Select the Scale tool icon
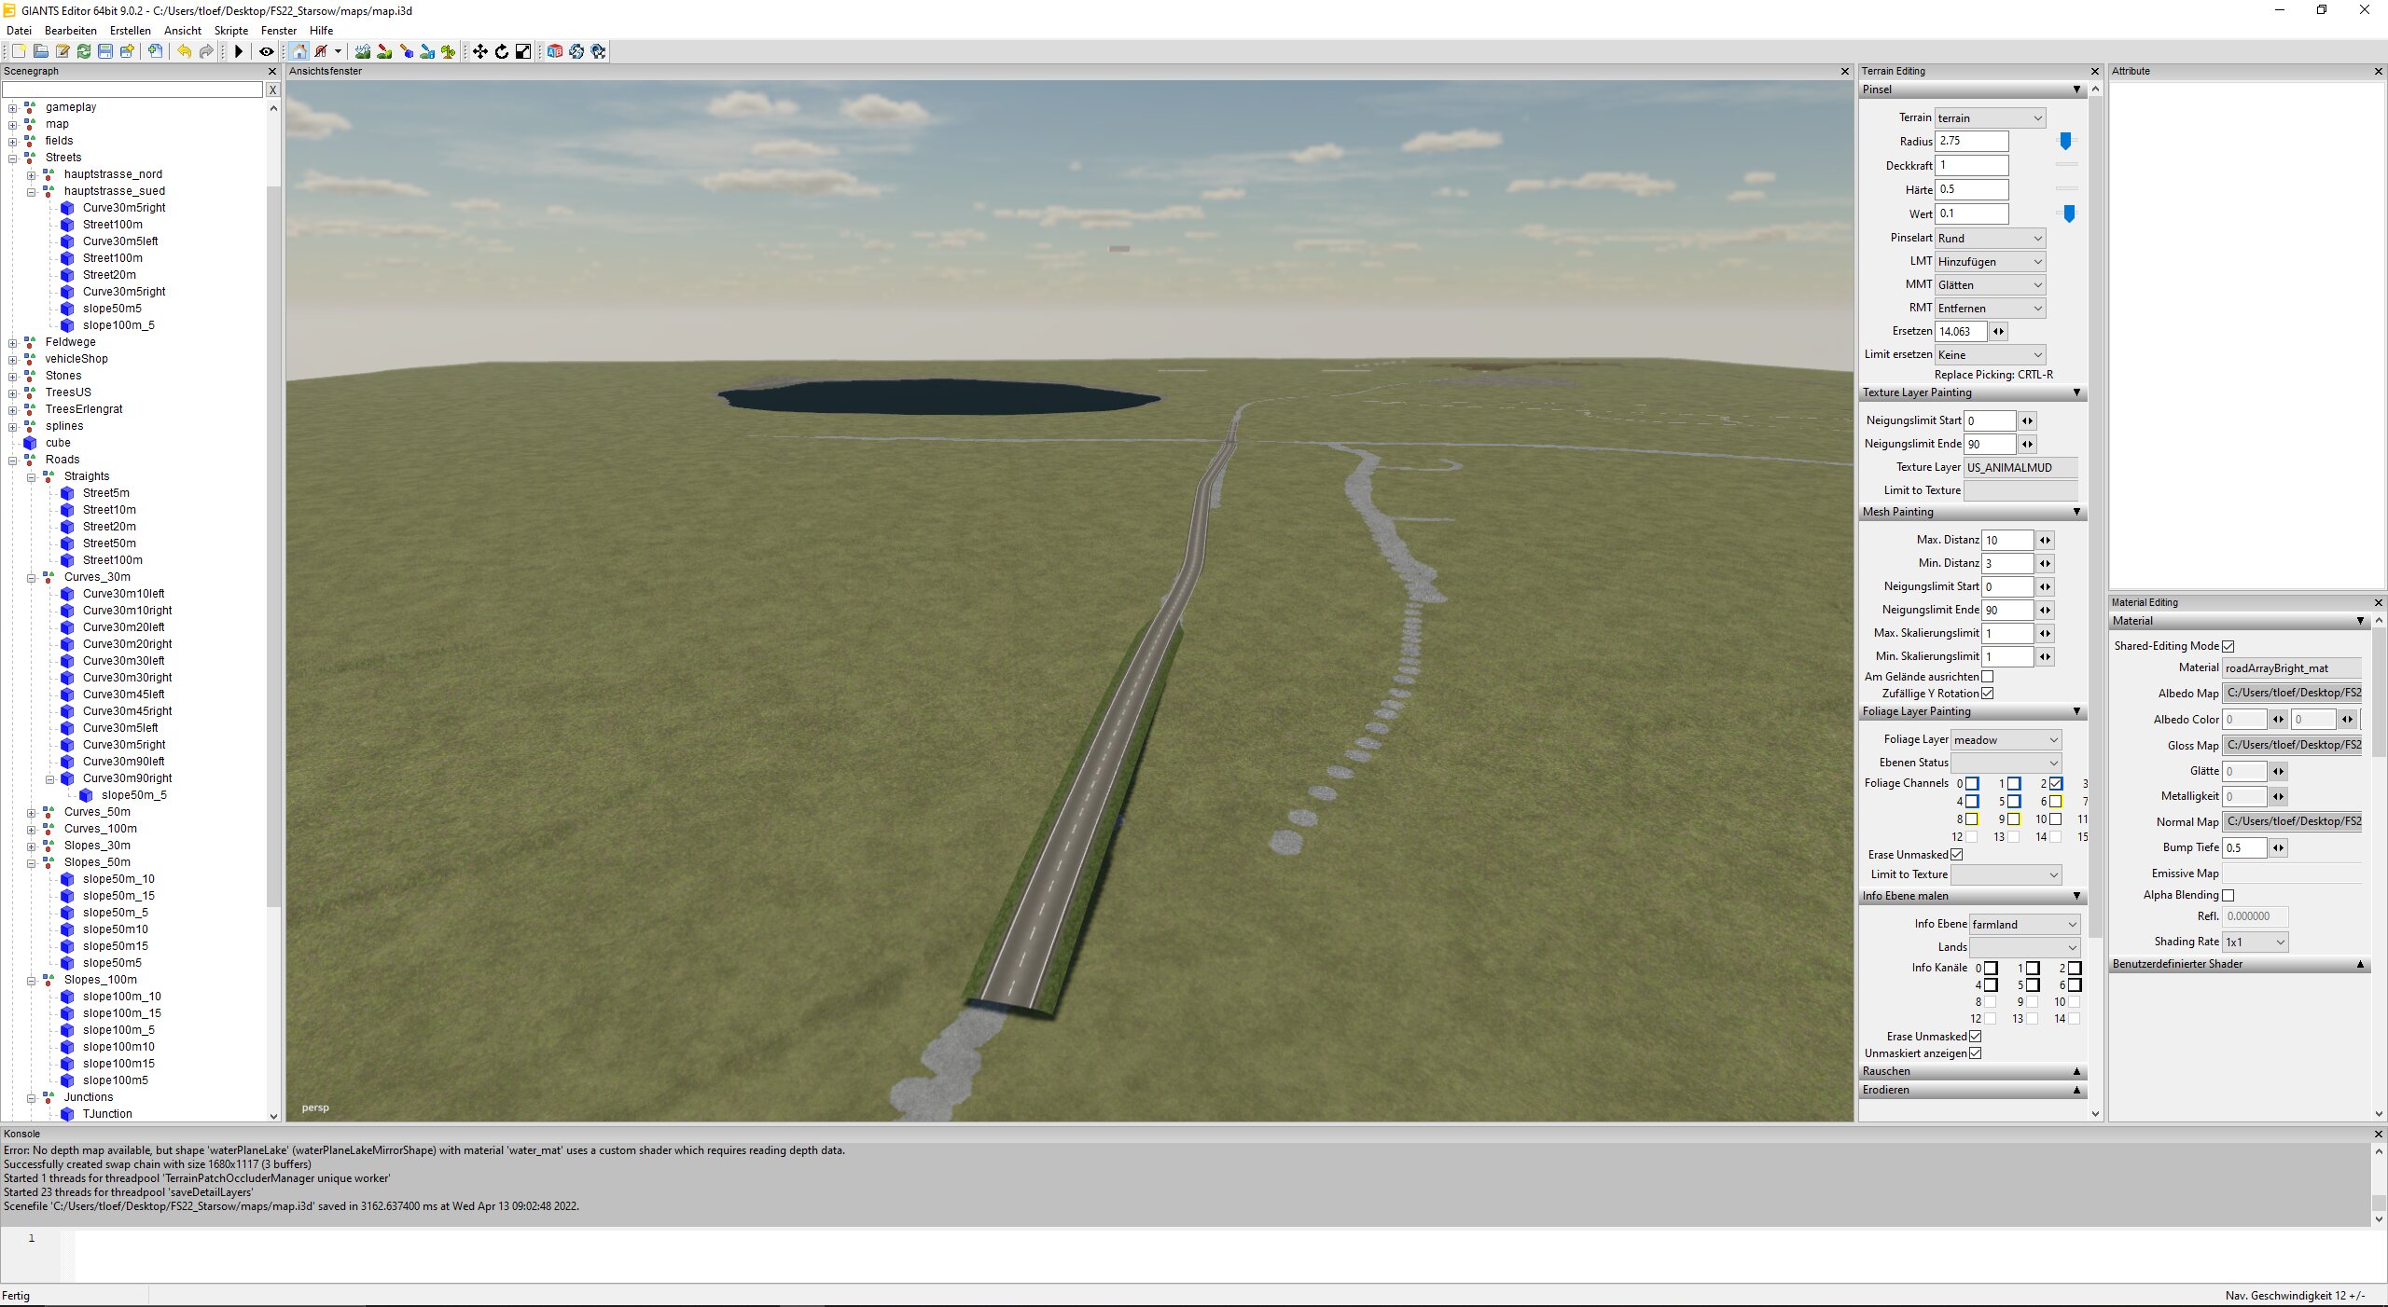Viewport: 2388px width, 1307px height. (x=523, y=51)
